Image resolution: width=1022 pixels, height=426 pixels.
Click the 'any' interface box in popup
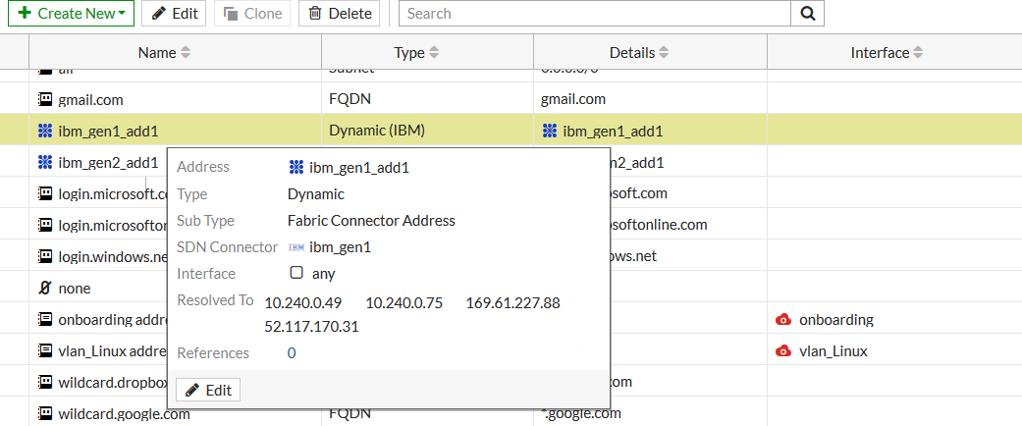pos(296,274)
